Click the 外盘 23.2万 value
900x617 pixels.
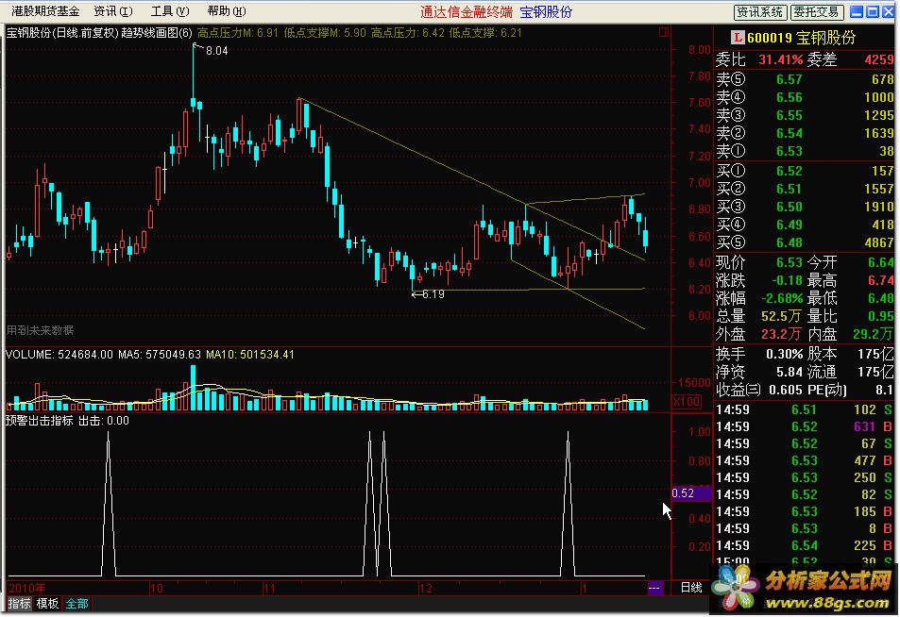tap(781, 334)
